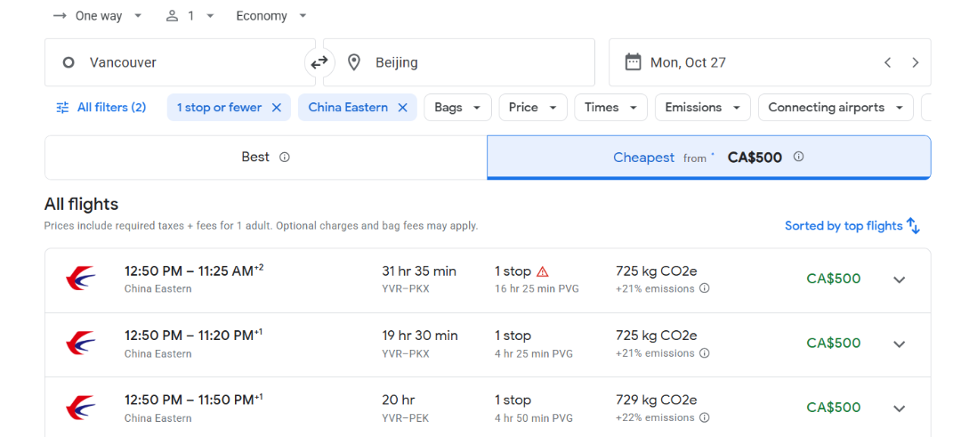Show emissions info for 31 hr 35 min flight
The height and width of the screenshot is (437, 961).
[705, 288]
